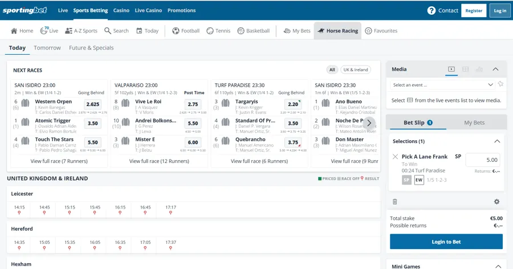This screenshot has width=513, height=269.
Task: Open the Contact help icon
Action: pyautogui.click(x=431, y=10)
